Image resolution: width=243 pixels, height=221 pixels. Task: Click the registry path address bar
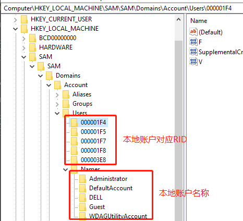point(121,8)
